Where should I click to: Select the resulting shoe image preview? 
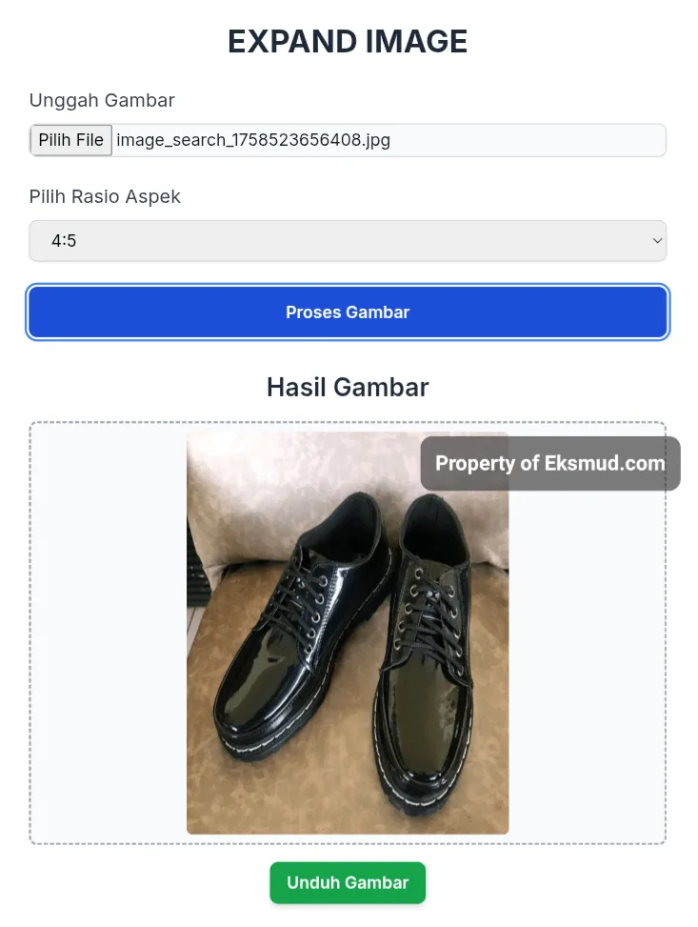click(x=348, y=633)
